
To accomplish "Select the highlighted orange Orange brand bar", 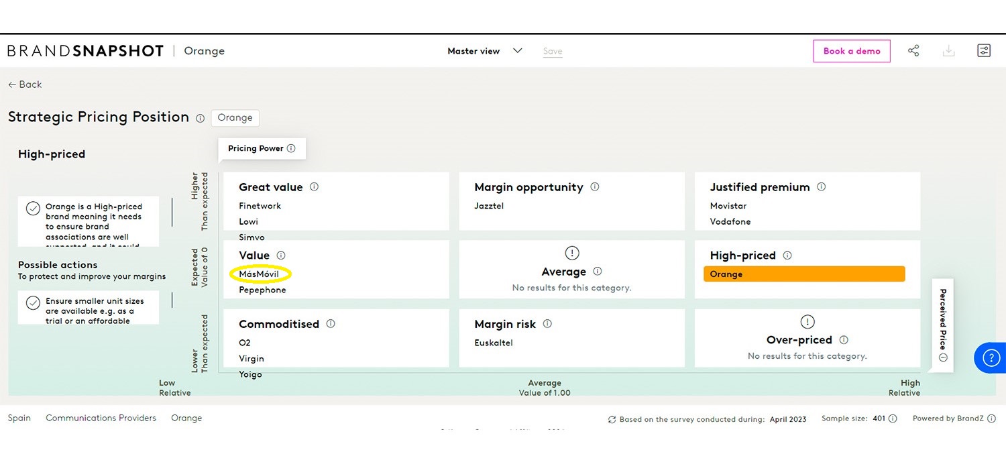I will 803,274.
